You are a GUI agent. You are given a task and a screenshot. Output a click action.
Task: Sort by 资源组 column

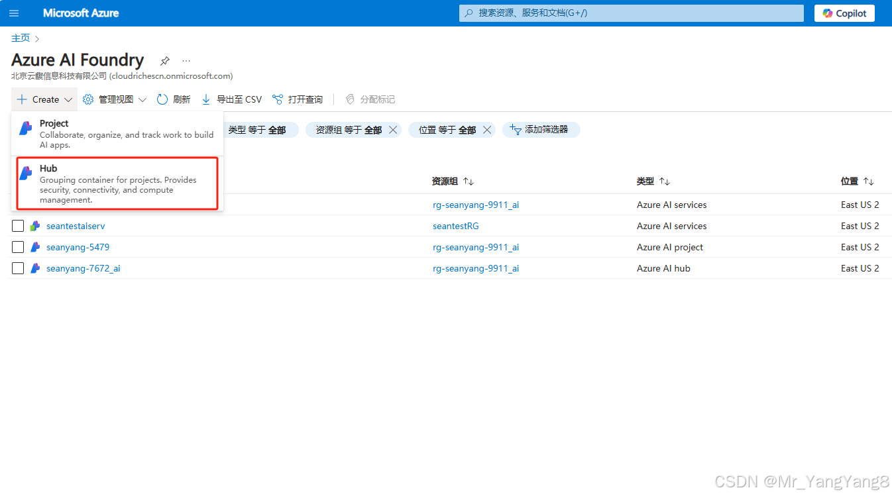453,181
